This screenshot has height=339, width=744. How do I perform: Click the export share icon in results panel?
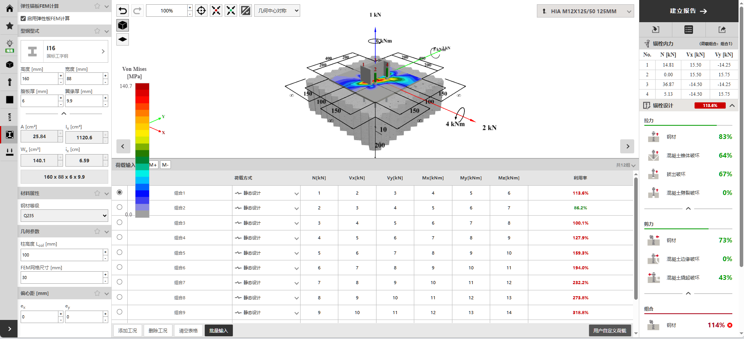click(722, 30)
